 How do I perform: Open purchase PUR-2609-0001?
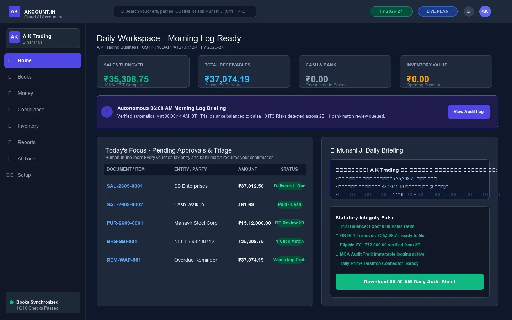tap(125, 223)
